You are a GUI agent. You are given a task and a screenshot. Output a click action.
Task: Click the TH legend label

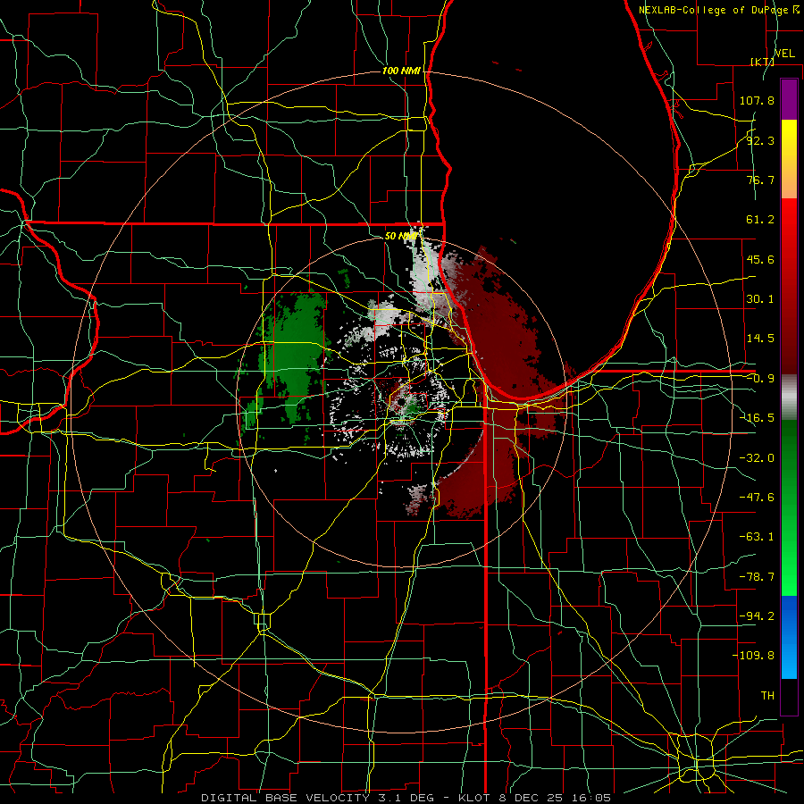767,695
